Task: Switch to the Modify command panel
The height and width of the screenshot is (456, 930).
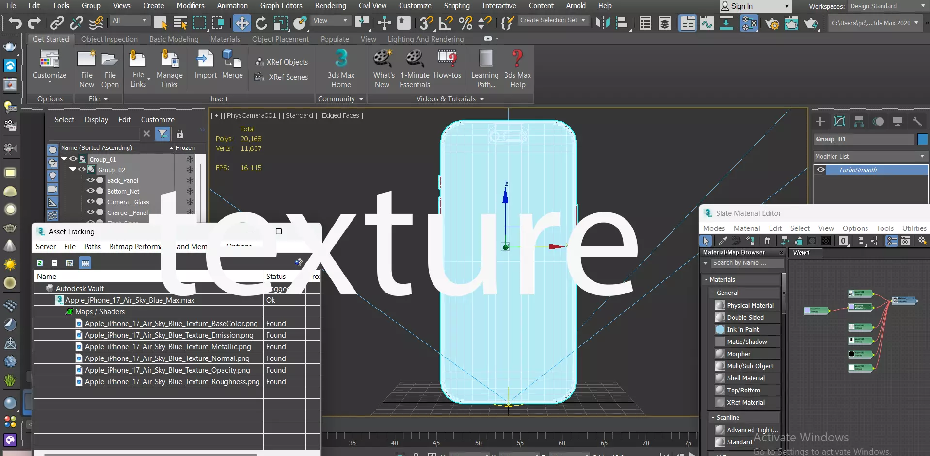Action: tap(839, 122)
